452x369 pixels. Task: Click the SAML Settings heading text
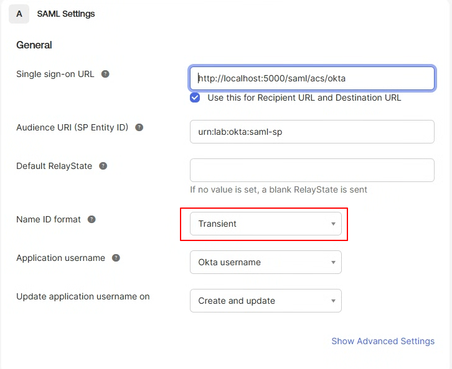click(66, 14)
